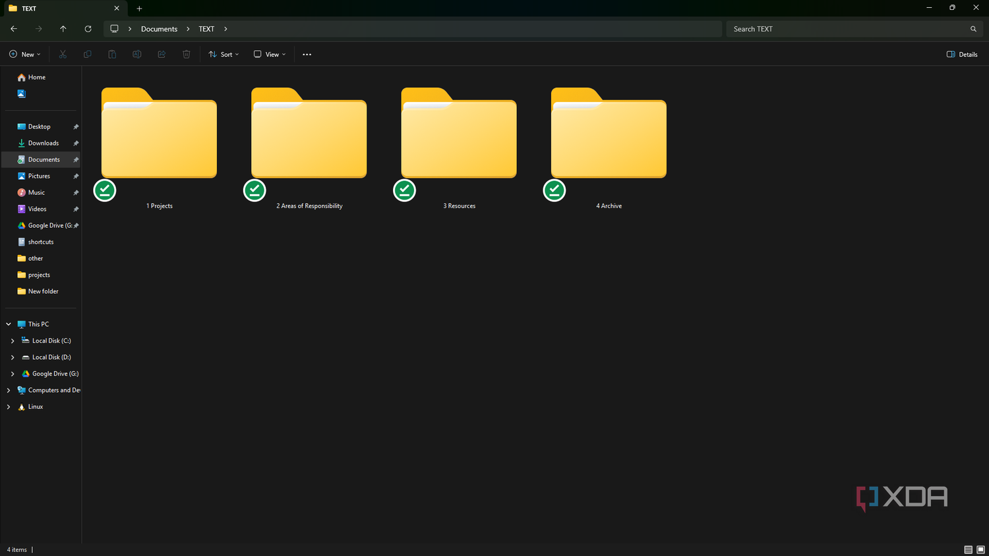Open the Gallery item in sidebar

[x=22, y=94]
